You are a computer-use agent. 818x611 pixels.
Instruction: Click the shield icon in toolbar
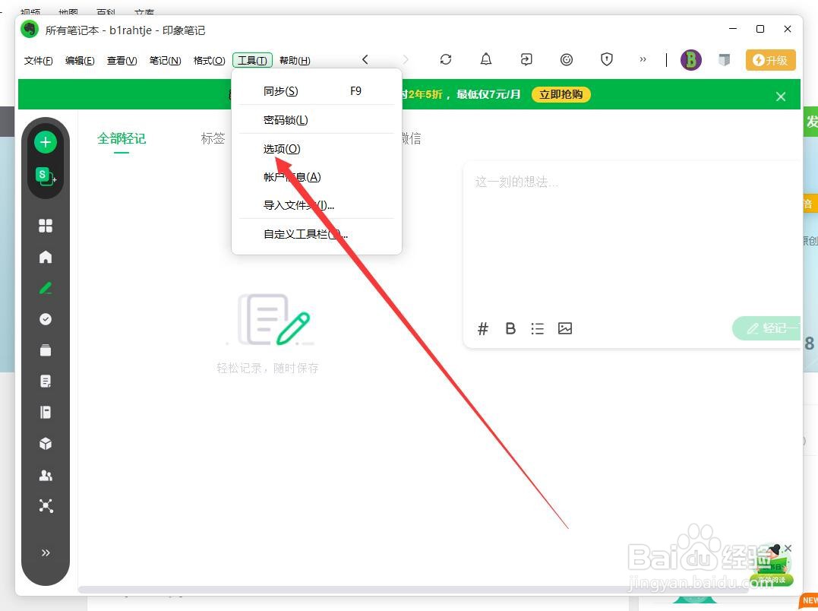pyautogui.click(x=606, y=59)
